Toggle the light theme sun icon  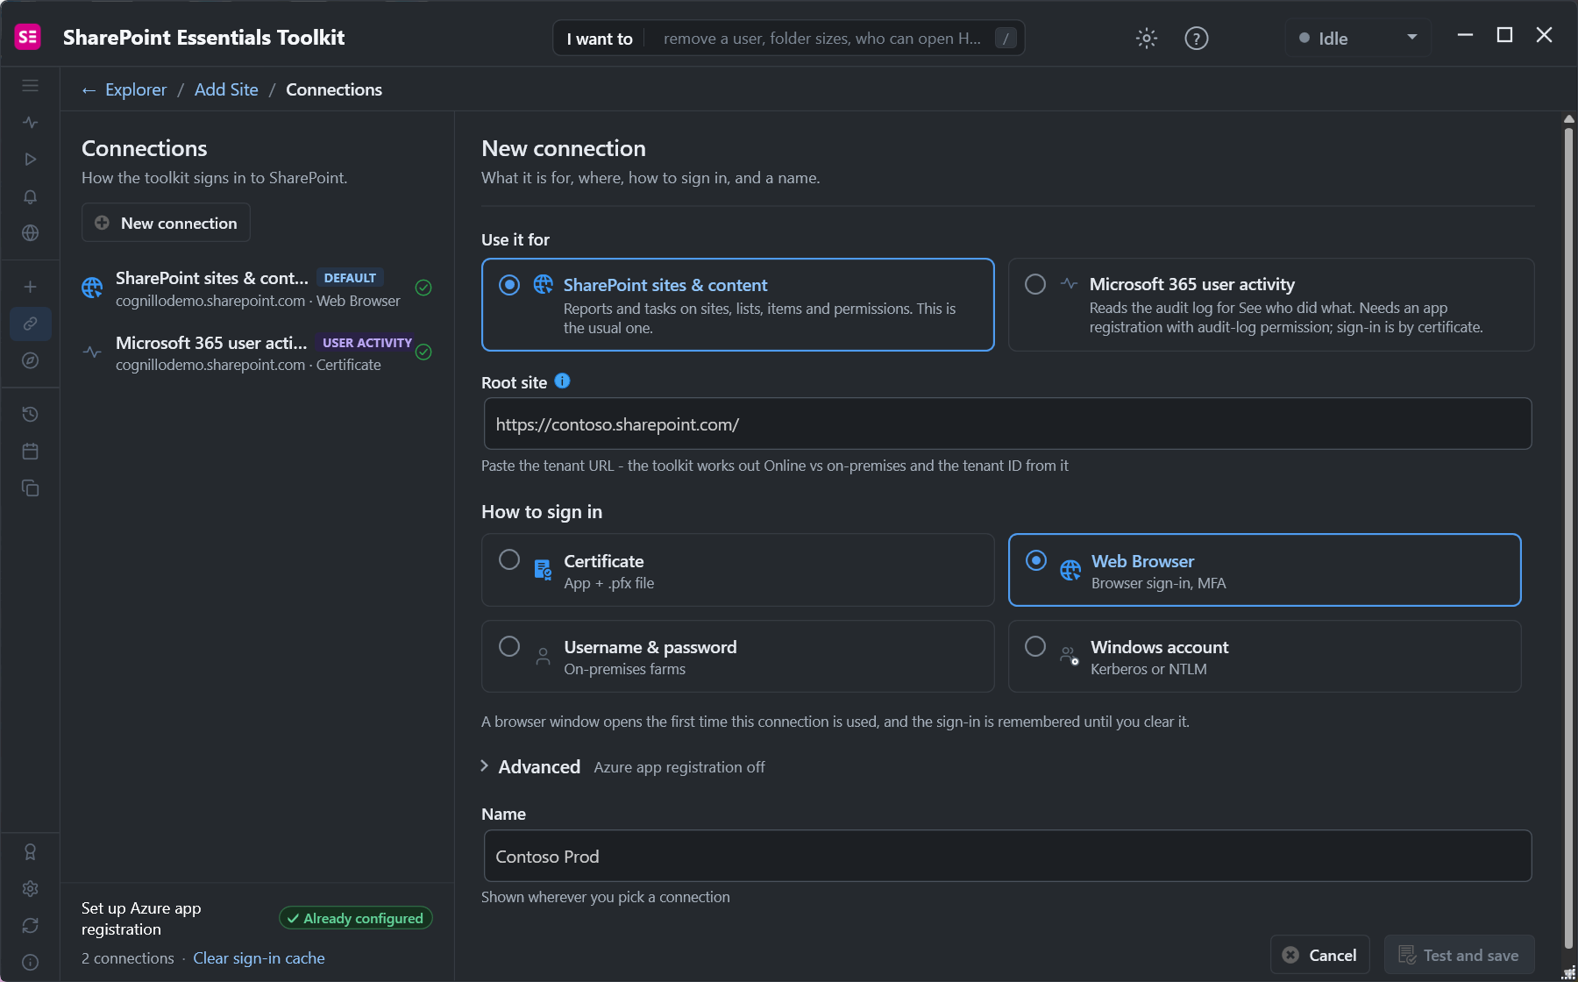1147,38
